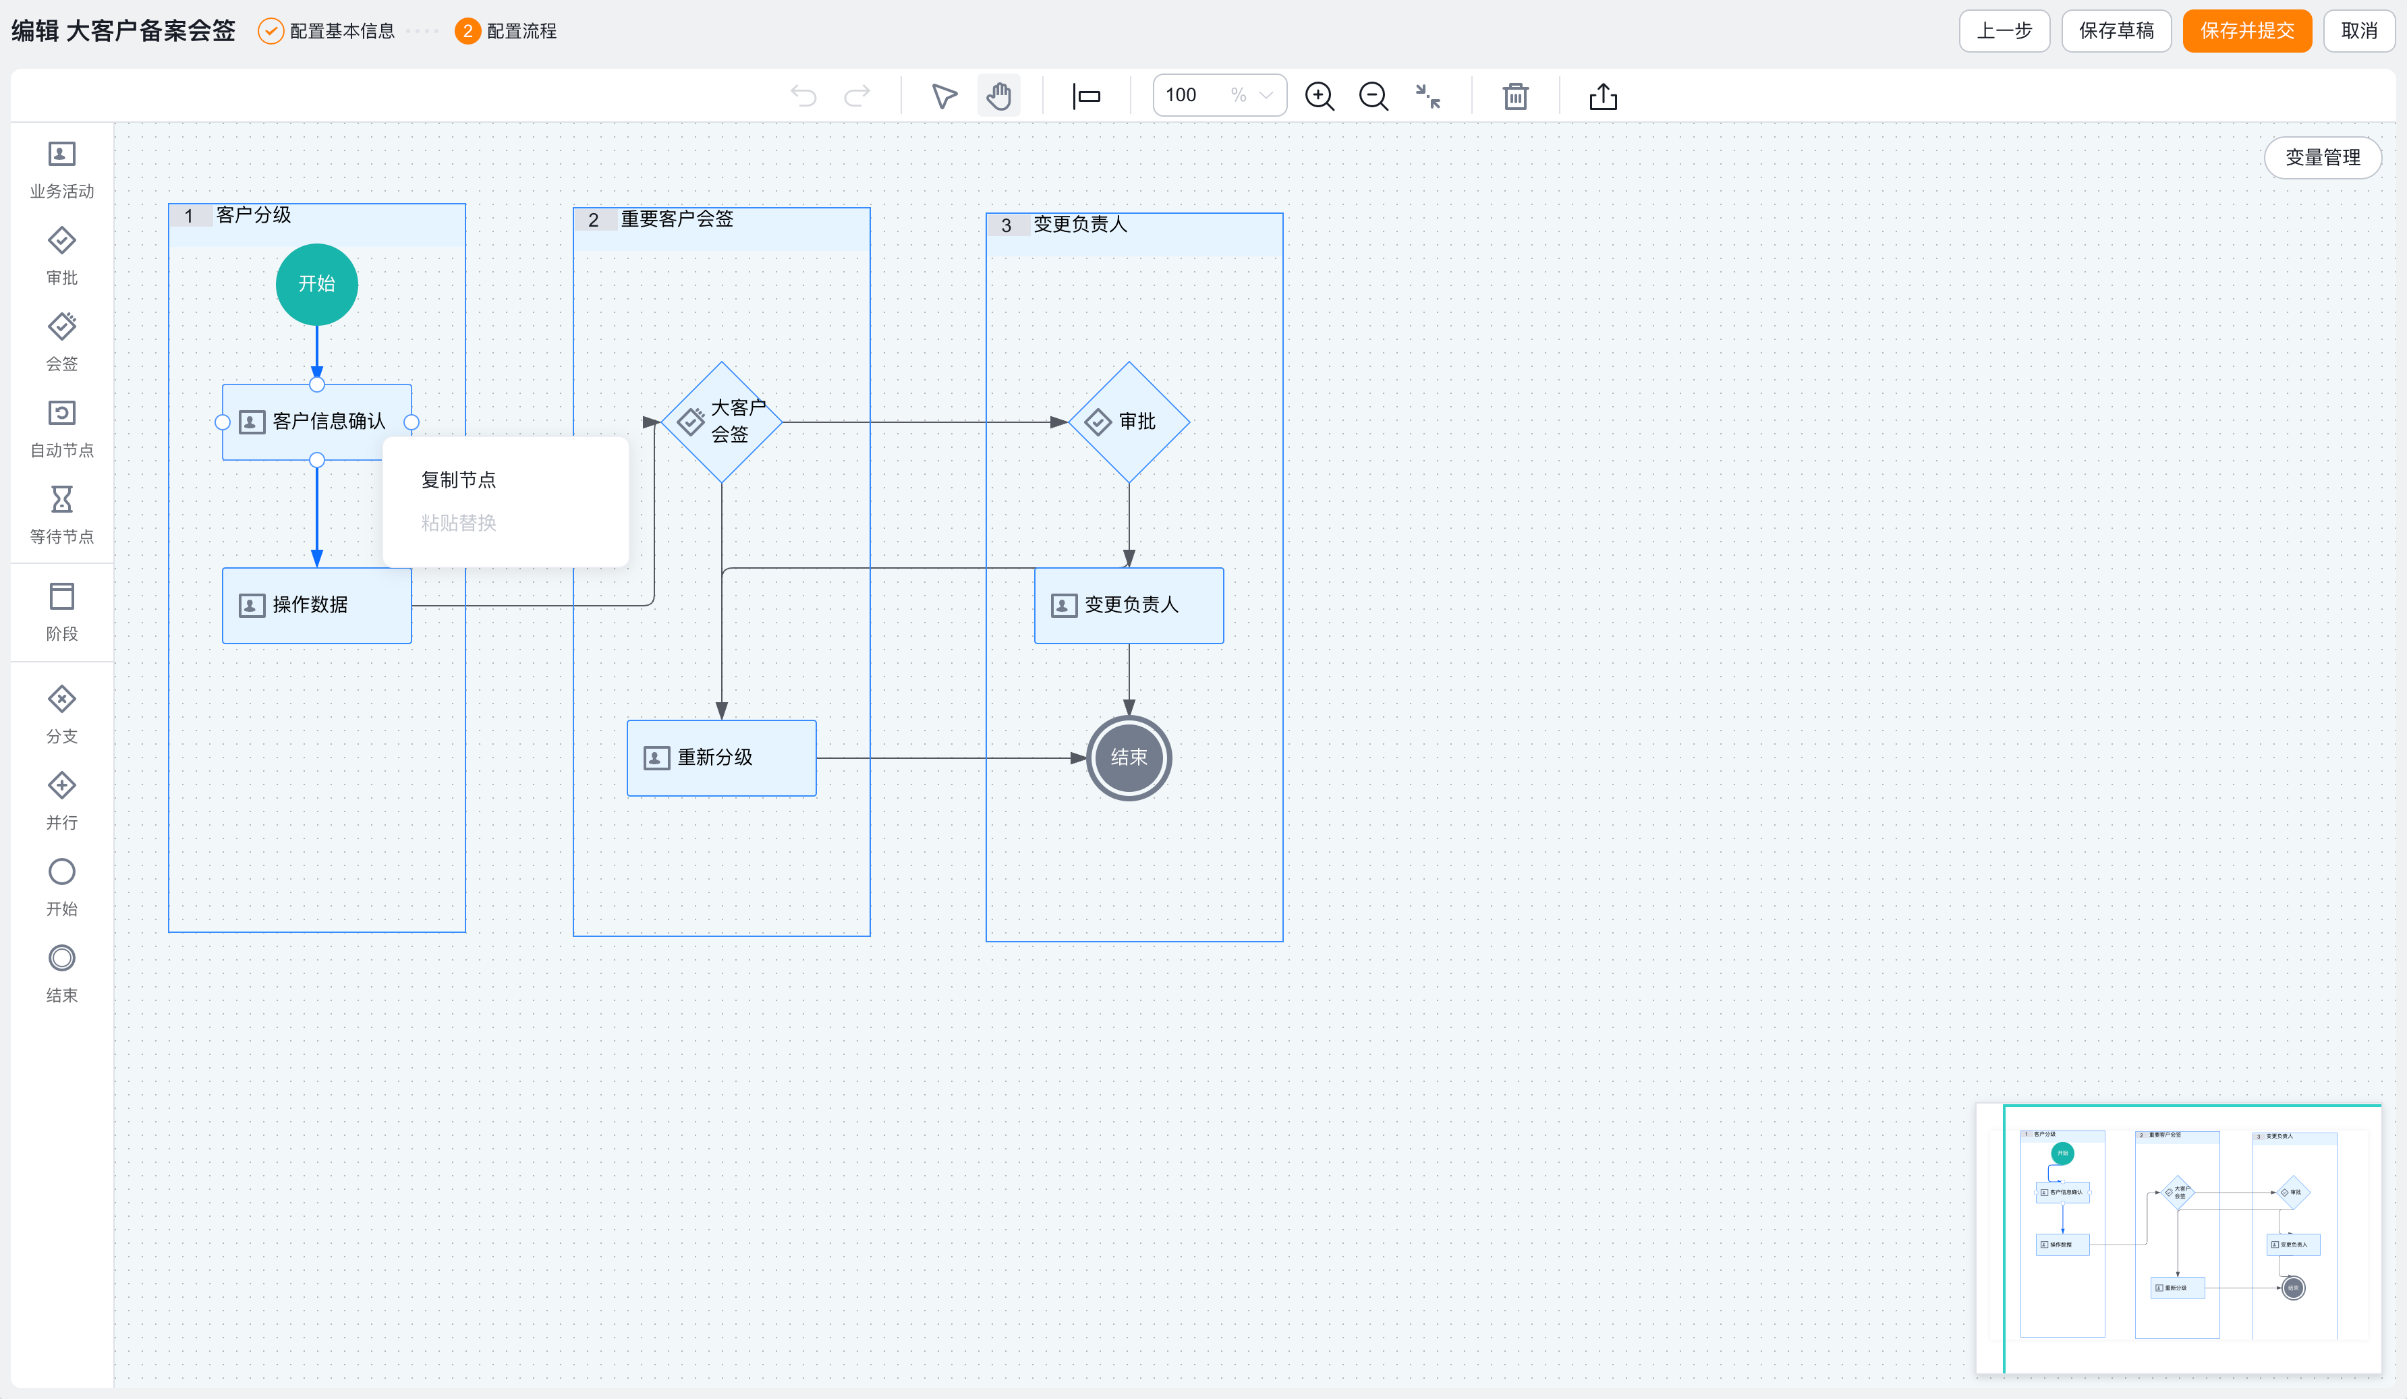Pick the 审批 node from sidebar
Image resolution: width=2407 pixels, height=1399 pixels.
(62, 256)
